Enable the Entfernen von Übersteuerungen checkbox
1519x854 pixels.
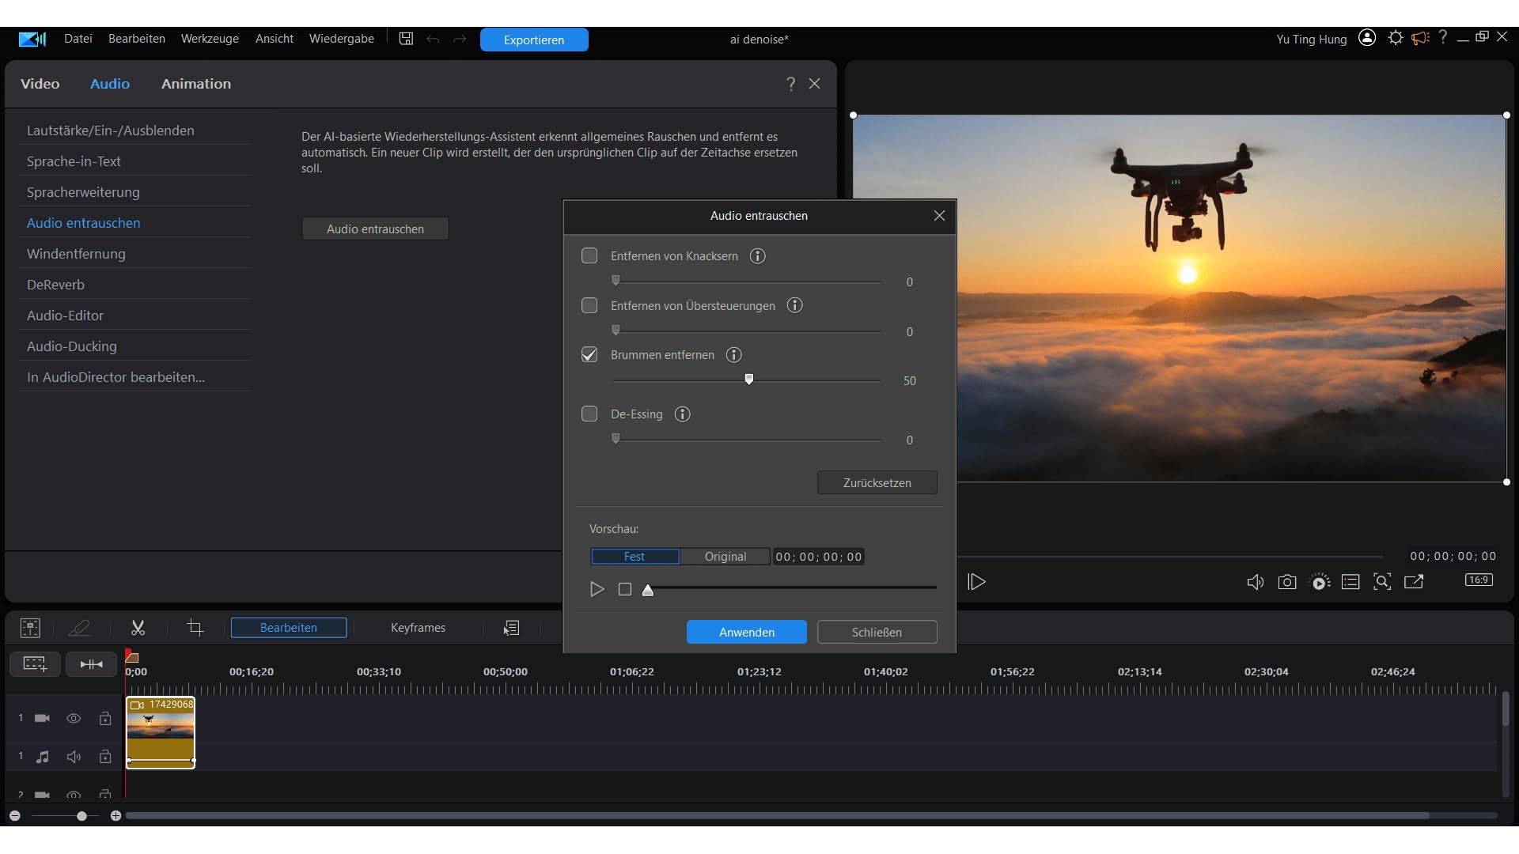(x=589, y=305)
